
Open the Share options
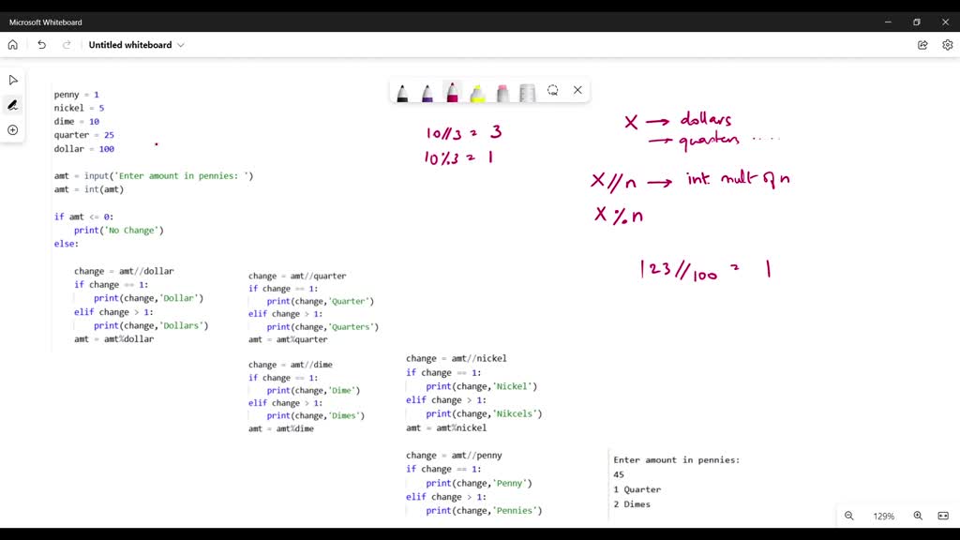click(x=922, y=44)
